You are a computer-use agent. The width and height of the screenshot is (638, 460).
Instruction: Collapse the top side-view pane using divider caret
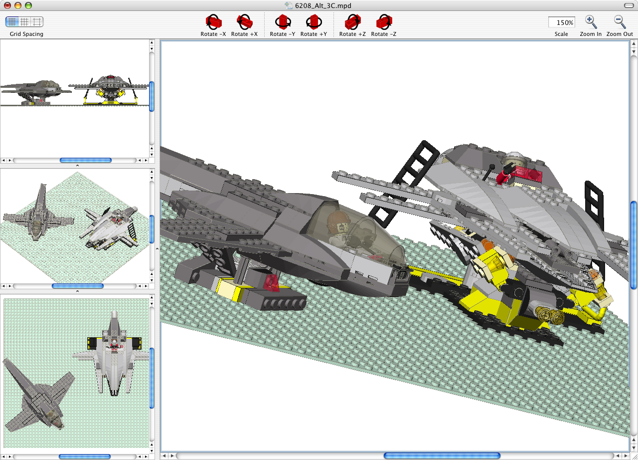pos(77,165)
